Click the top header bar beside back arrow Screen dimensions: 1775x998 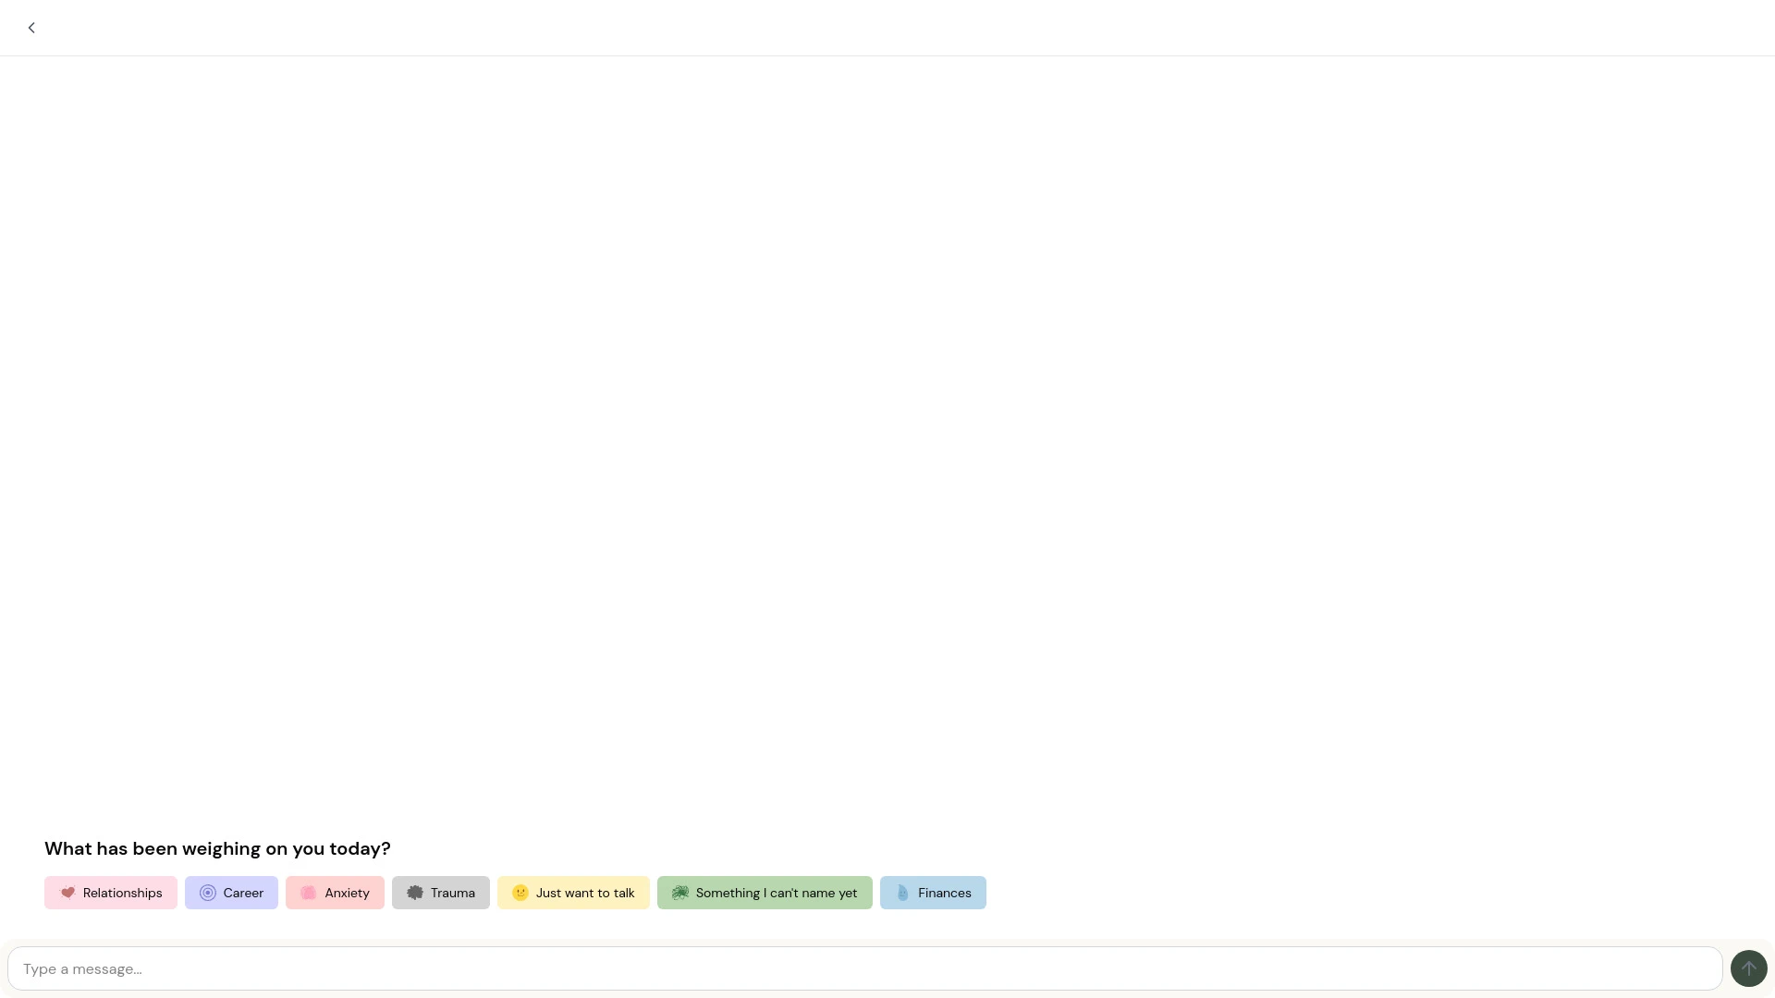click(x=887, y=28)
